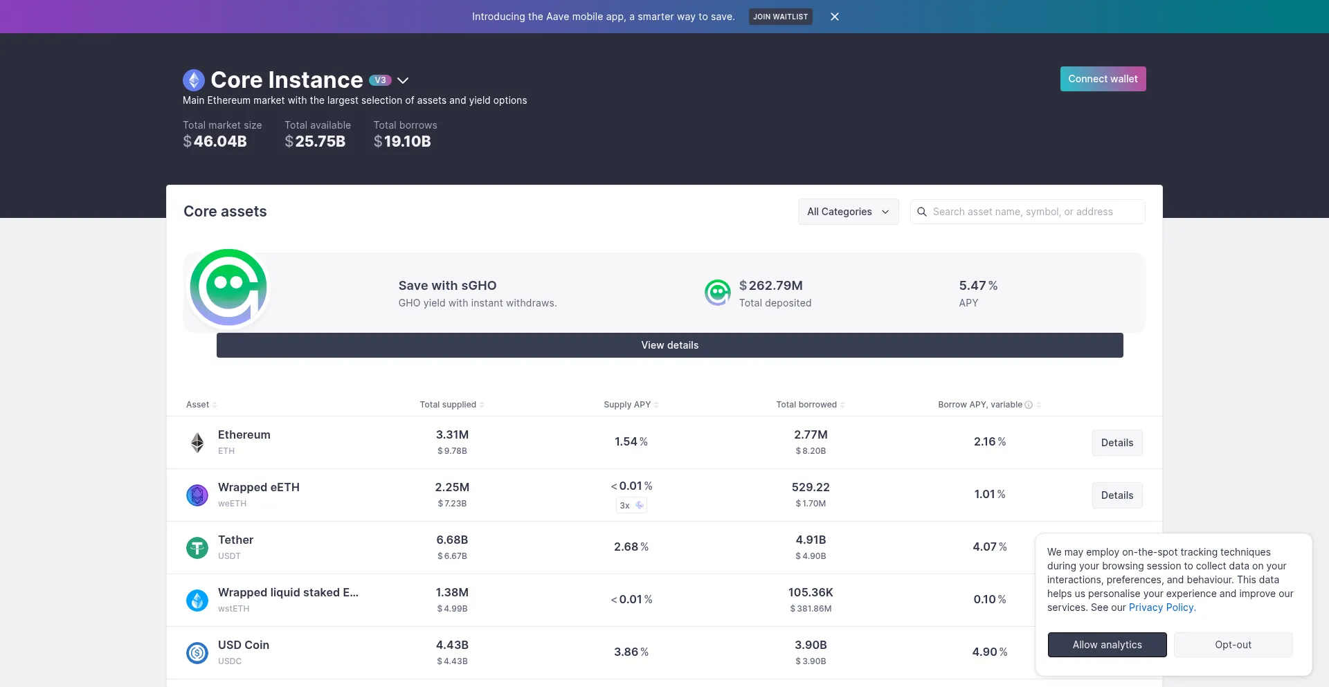Open Details for the Wrapped eETH row
The image size is (1329, 687).
tap(1117, 495)
